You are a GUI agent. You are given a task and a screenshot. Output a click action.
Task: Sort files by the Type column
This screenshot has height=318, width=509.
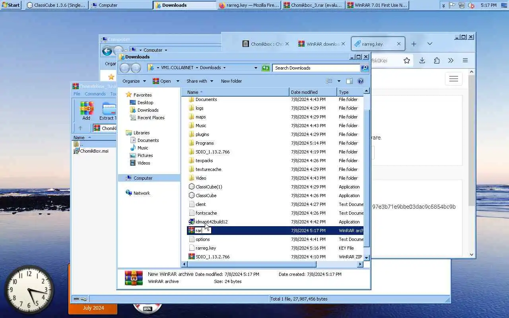click(350, 92)
